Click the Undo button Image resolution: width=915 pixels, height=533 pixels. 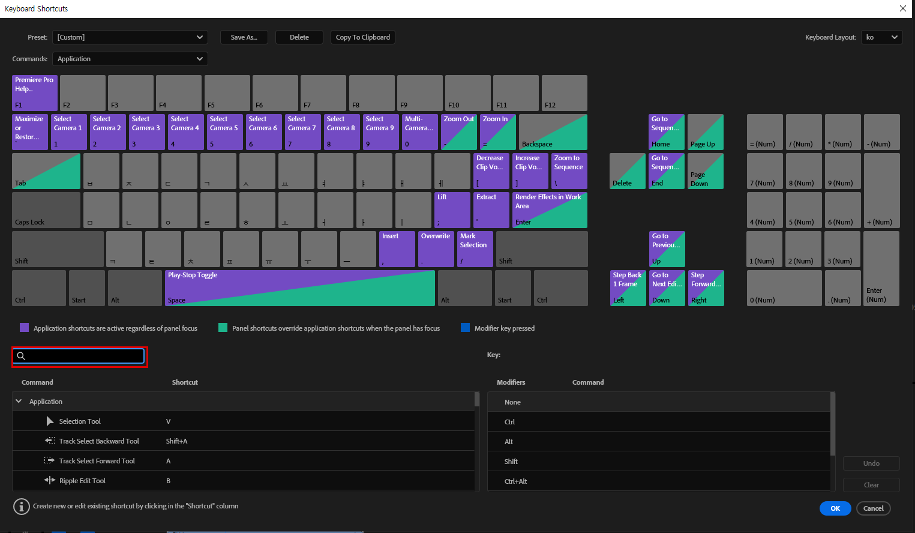[x=871, y=463]
